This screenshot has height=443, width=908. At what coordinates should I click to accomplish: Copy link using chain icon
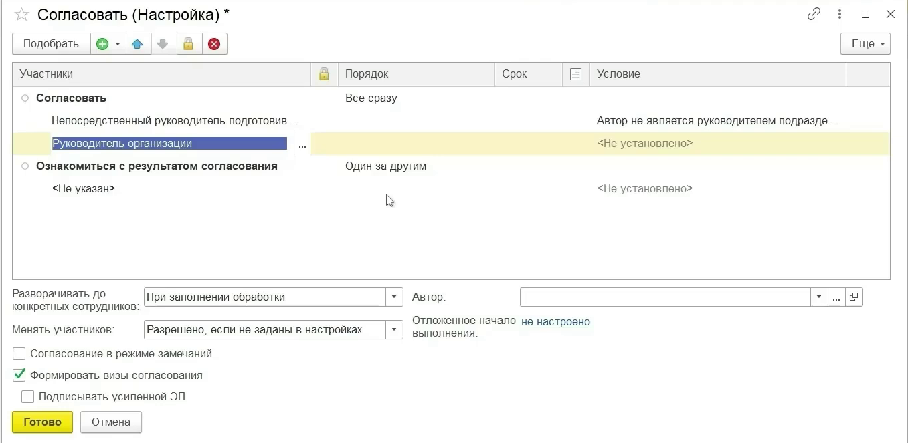tap(814, 14)
